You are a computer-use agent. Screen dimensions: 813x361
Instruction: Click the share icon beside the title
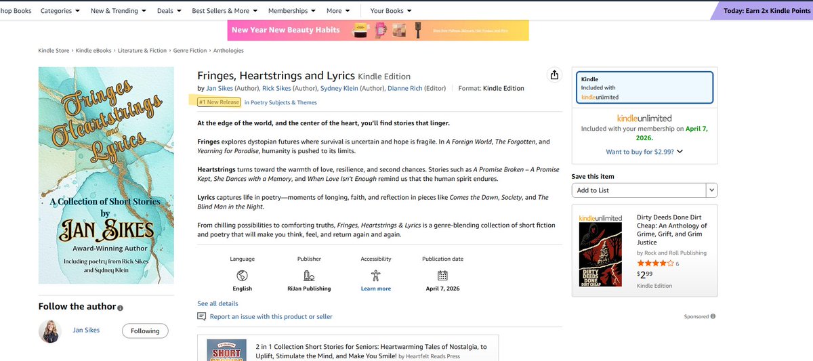554,75
